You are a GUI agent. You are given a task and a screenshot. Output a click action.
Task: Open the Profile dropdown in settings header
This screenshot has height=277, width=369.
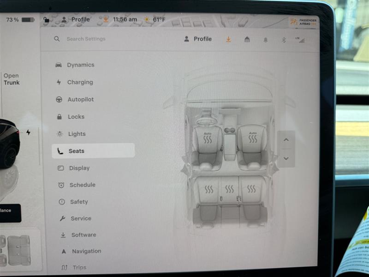(198, 39)
